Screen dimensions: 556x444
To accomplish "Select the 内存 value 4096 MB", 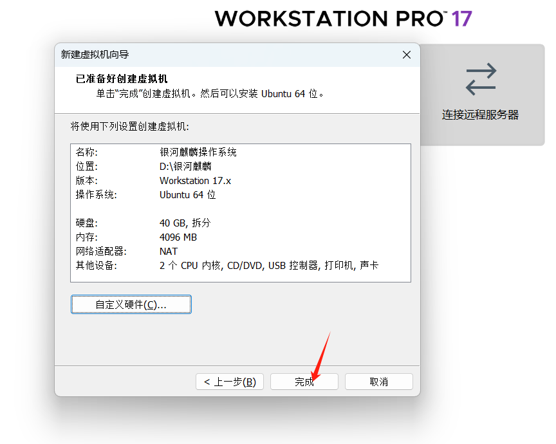I will coord(178,237).
